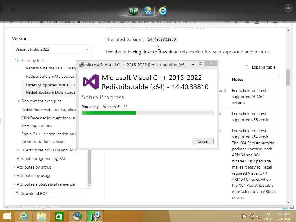The height and width of the screenshot is (222, 296).
Task: Click the network tray icon
Action: point(251,216)
